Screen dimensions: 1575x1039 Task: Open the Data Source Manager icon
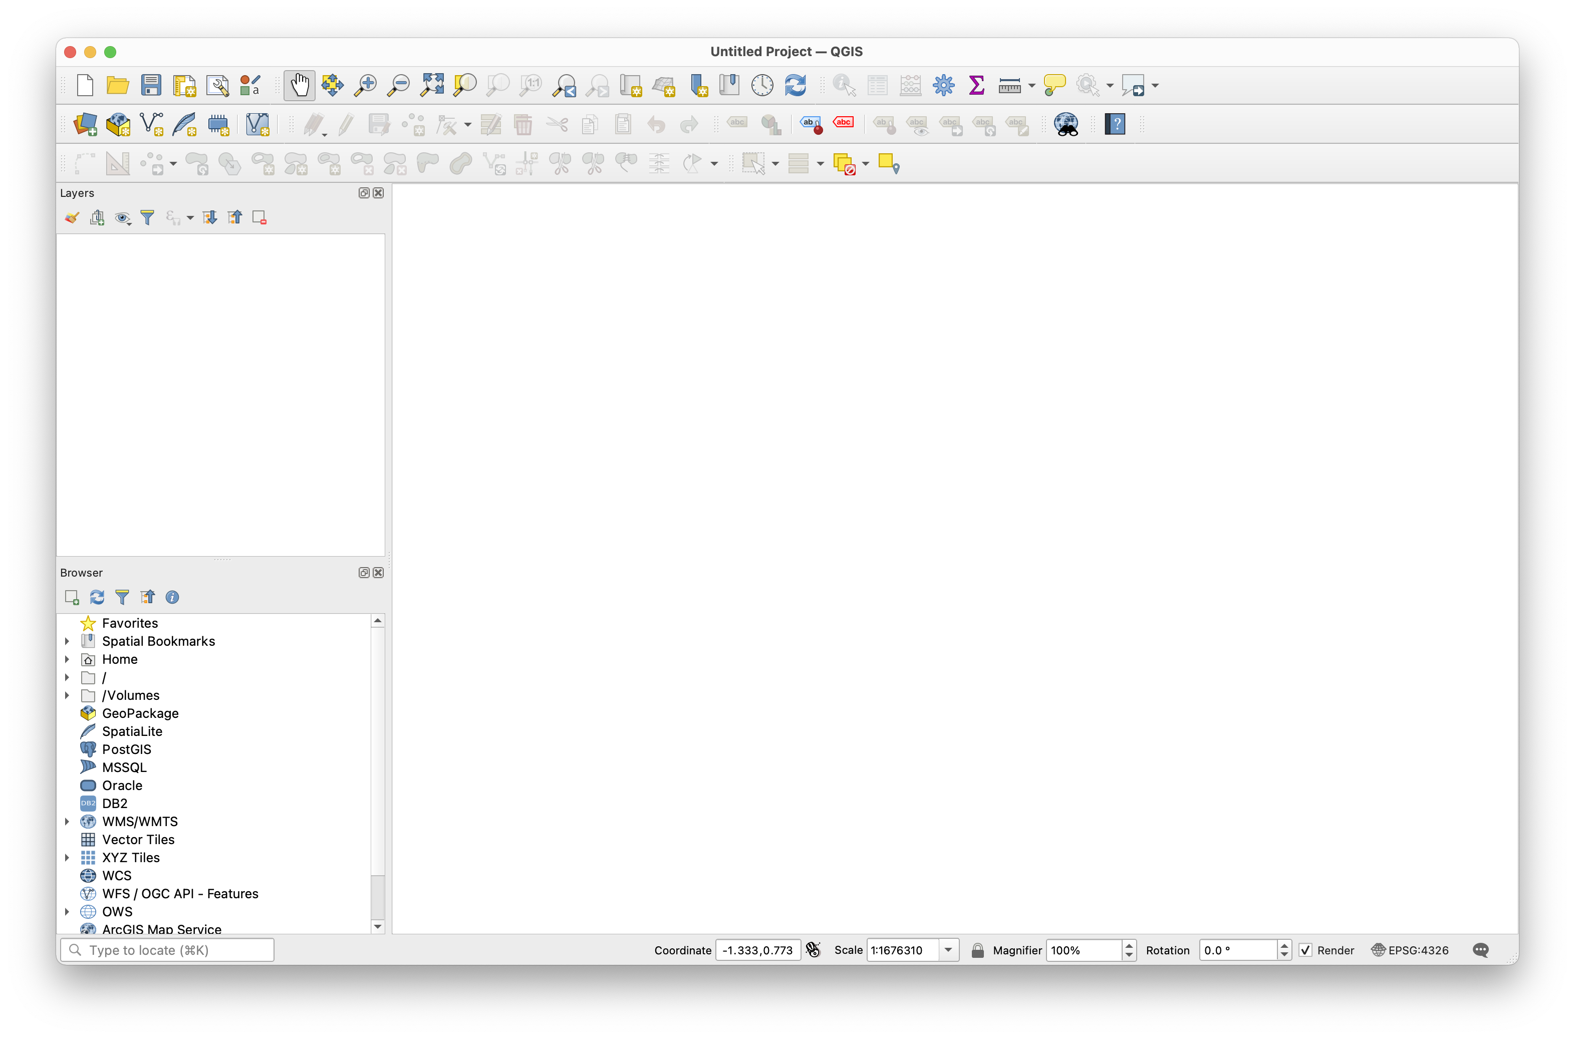[86, 125]
